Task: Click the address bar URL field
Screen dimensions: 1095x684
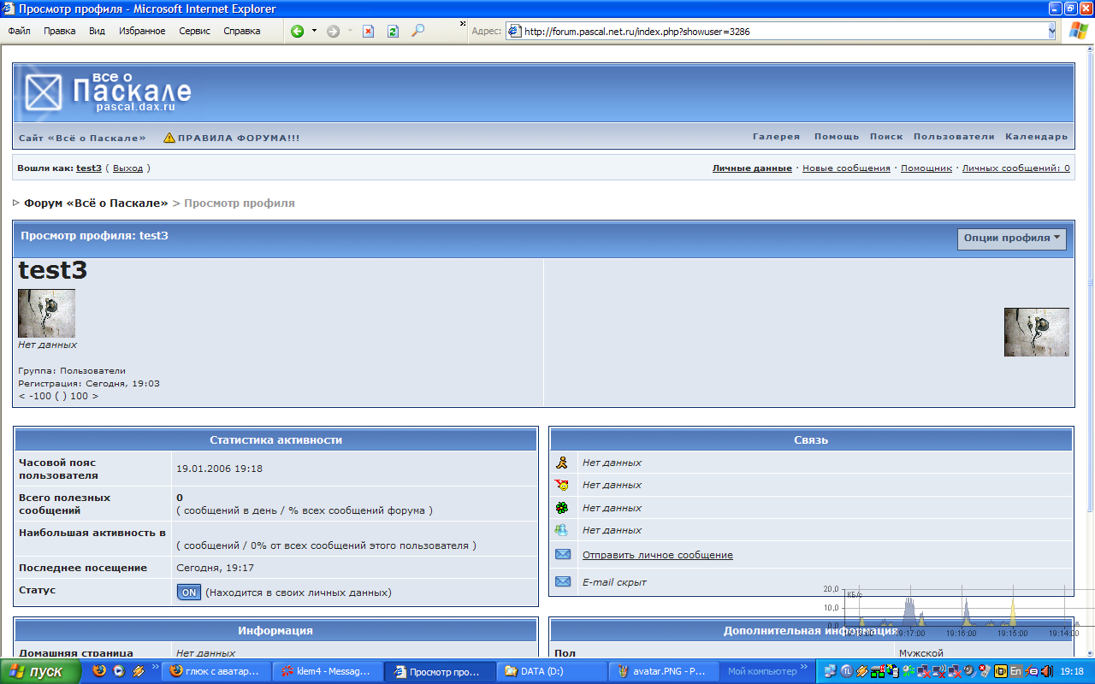Action: [x=770, y=31]
